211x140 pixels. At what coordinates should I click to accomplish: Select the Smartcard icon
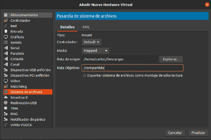point(6,97)
